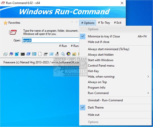Click the yellow X DirectX icon

pos(68,54)
